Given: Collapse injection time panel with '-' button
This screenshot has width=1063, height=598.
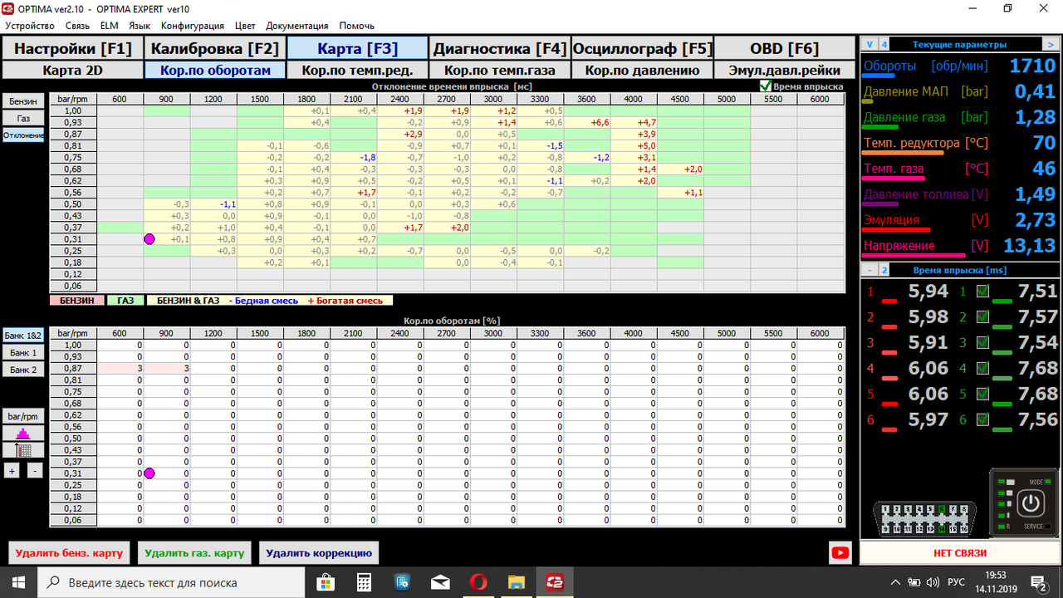Looking at the screenshot, I should (x=870, y=270).
